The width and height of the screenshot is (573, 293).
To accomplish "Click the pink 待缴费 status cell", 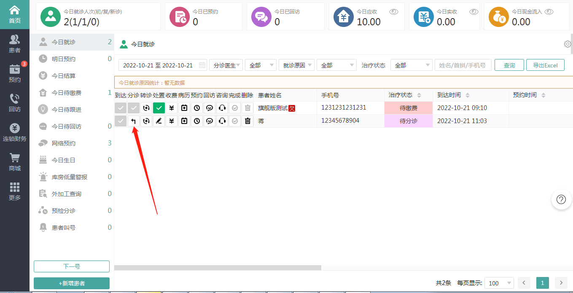I will tap(409, 108).
